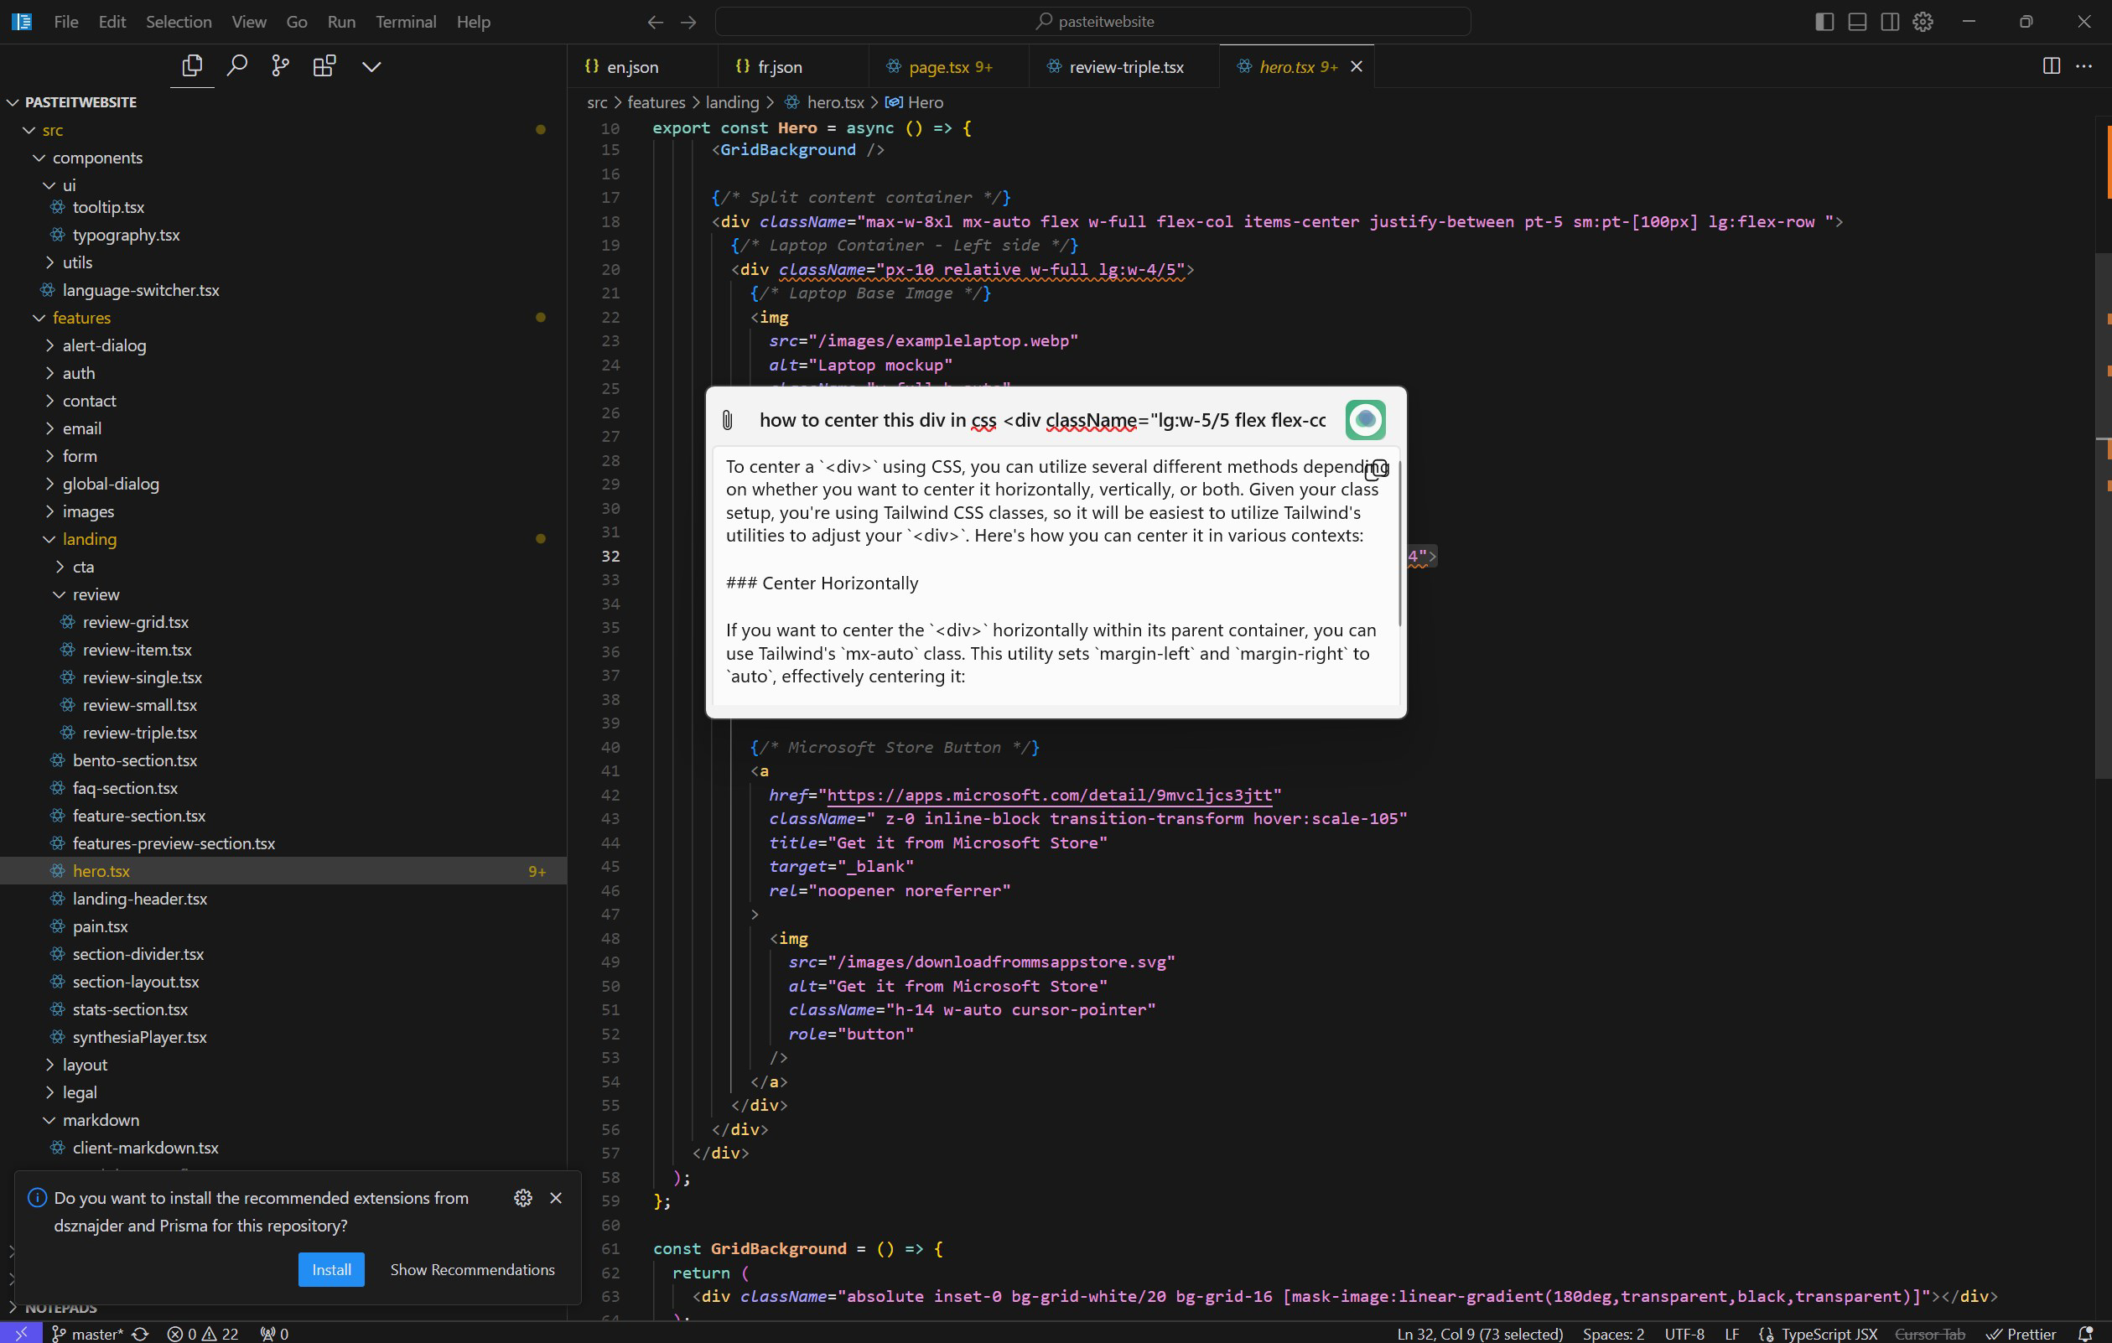Change encoding via UTF-8 item
The image size is (2112, 1343).
1684,1333
